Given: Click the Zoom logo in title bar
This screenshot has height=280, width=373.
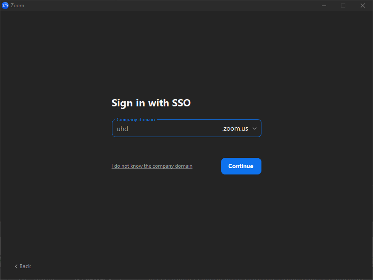Looking at the screenshot, I should tap(5, 5).
